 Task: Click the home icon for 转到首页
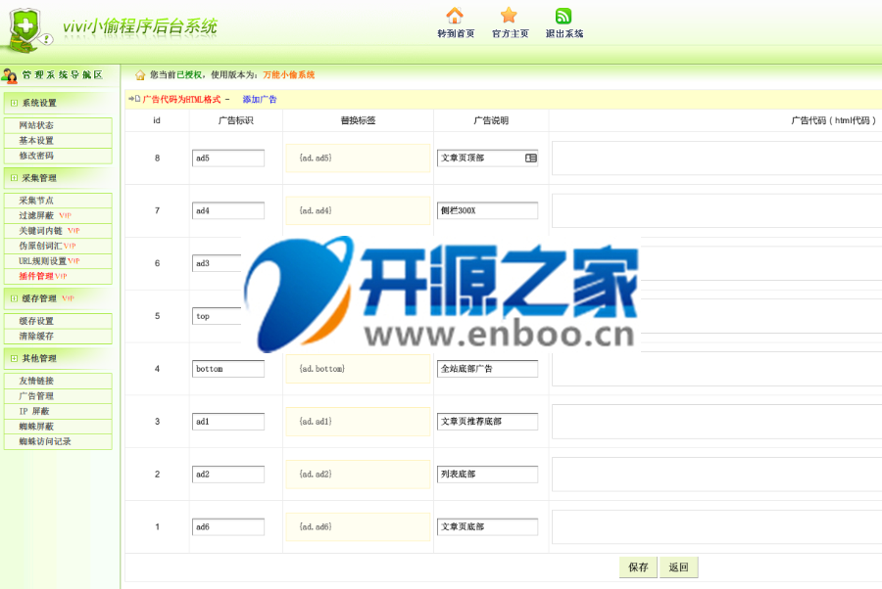455,16
